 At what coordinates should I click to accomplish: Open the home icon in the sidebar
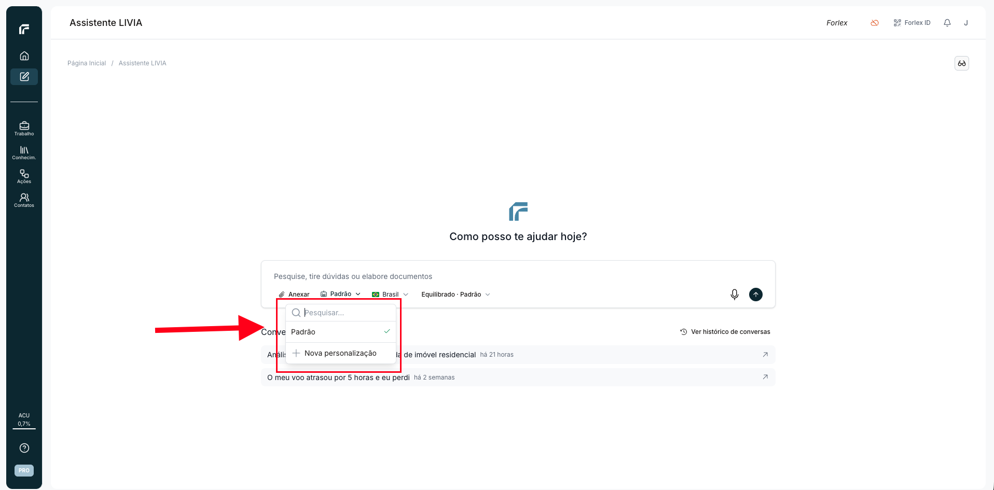pos(24,56)
